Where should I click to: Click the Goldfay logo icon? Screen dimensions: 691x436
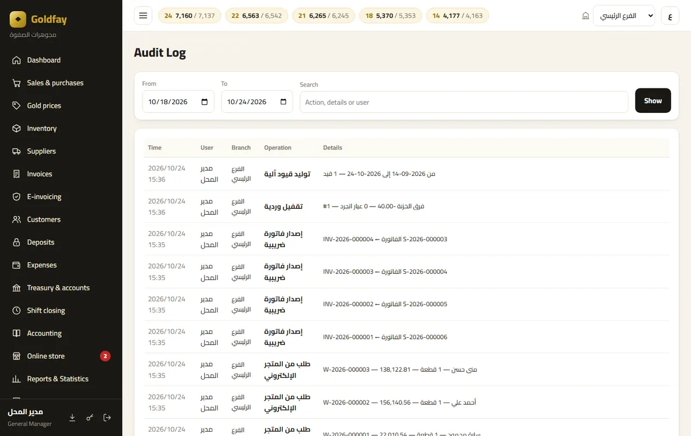[x=18, y=20]
